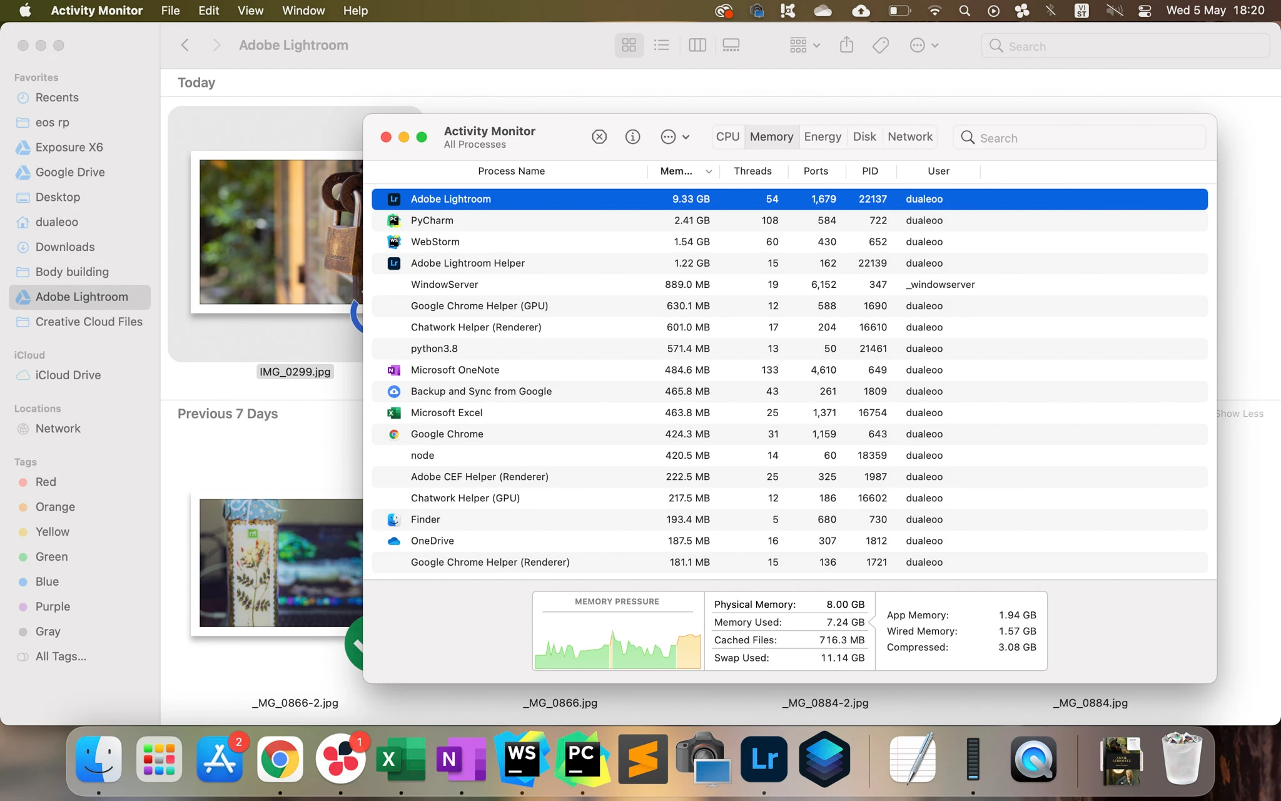Click the Finder edit tags icon
This screenshot has width=1281, height=801.
(881, 45)
